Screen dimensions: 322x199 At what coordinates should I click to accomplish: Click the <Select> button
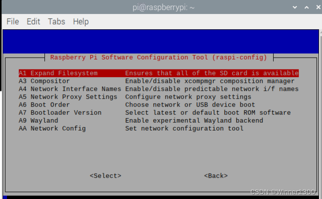(105, 176)
